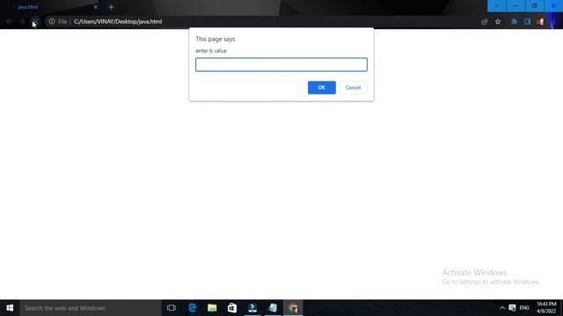Click 'Search the web and Windows' box

tap(91, 308)
